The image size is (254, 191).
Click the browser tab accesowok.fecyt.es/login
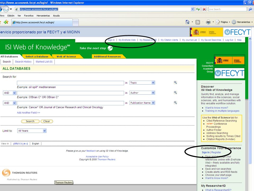(42, 22)
